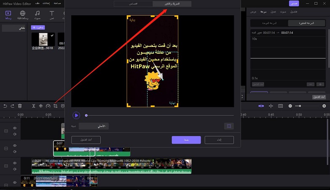This screenshot has width=330, height=190.
Task: Open the aspect ratio dropdown 'الأصلي'
Action: [94, 126]
